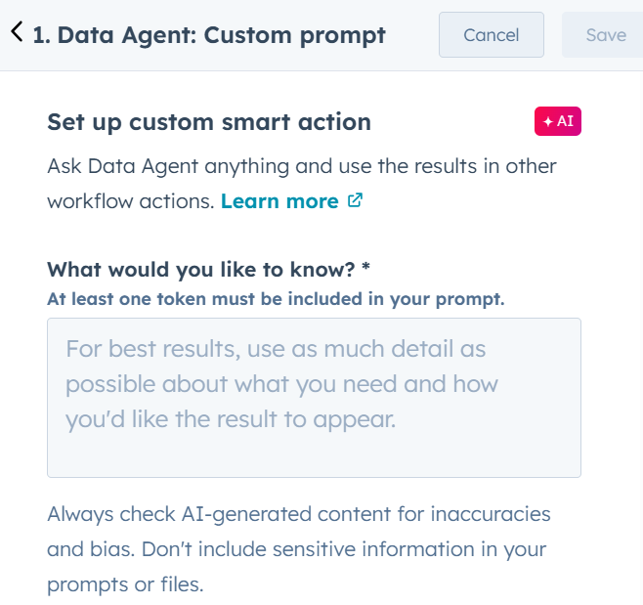Viewport: 643px width, 605px height.
Task: Click the "Ask Data Agent anything" description line
Action: pos(302,165)
